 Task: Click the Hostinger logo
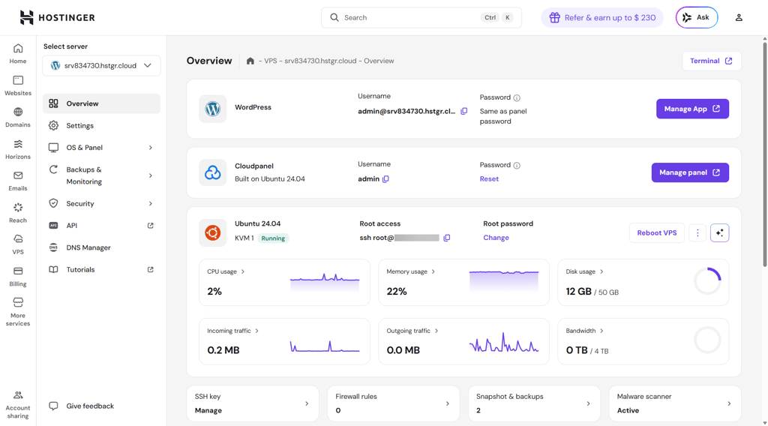click(57, 18)
